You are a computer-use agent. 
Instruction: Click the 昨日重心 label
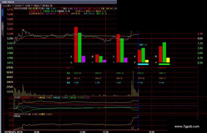coord(42,8)
